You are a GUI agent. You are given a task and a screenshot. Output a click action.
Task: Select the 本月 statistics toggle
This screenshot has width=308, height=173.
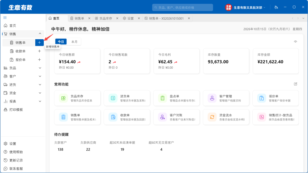click(74, 42)
